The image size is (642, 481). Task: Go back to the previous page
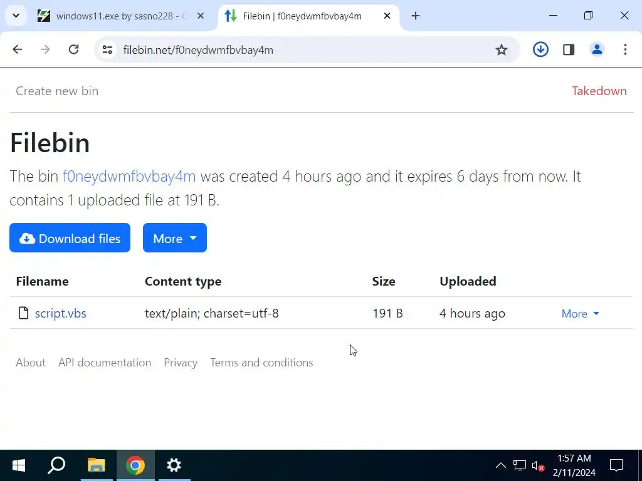tap(17, 50)
